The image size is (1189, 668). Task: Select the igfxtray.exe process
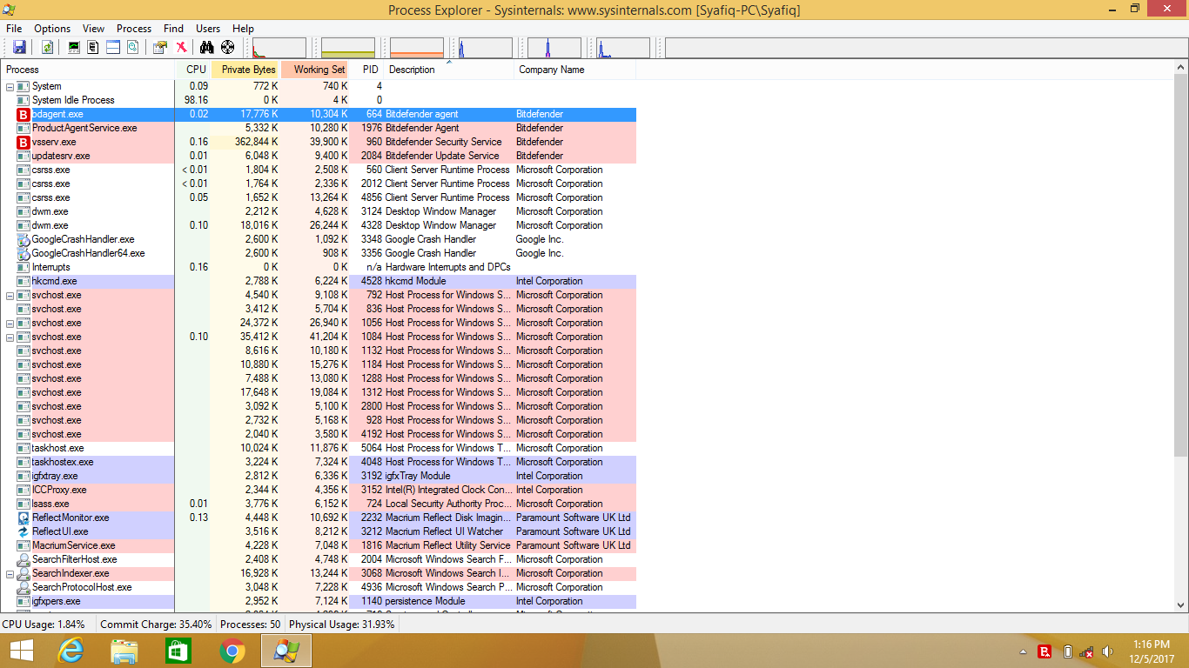point(319,476)
